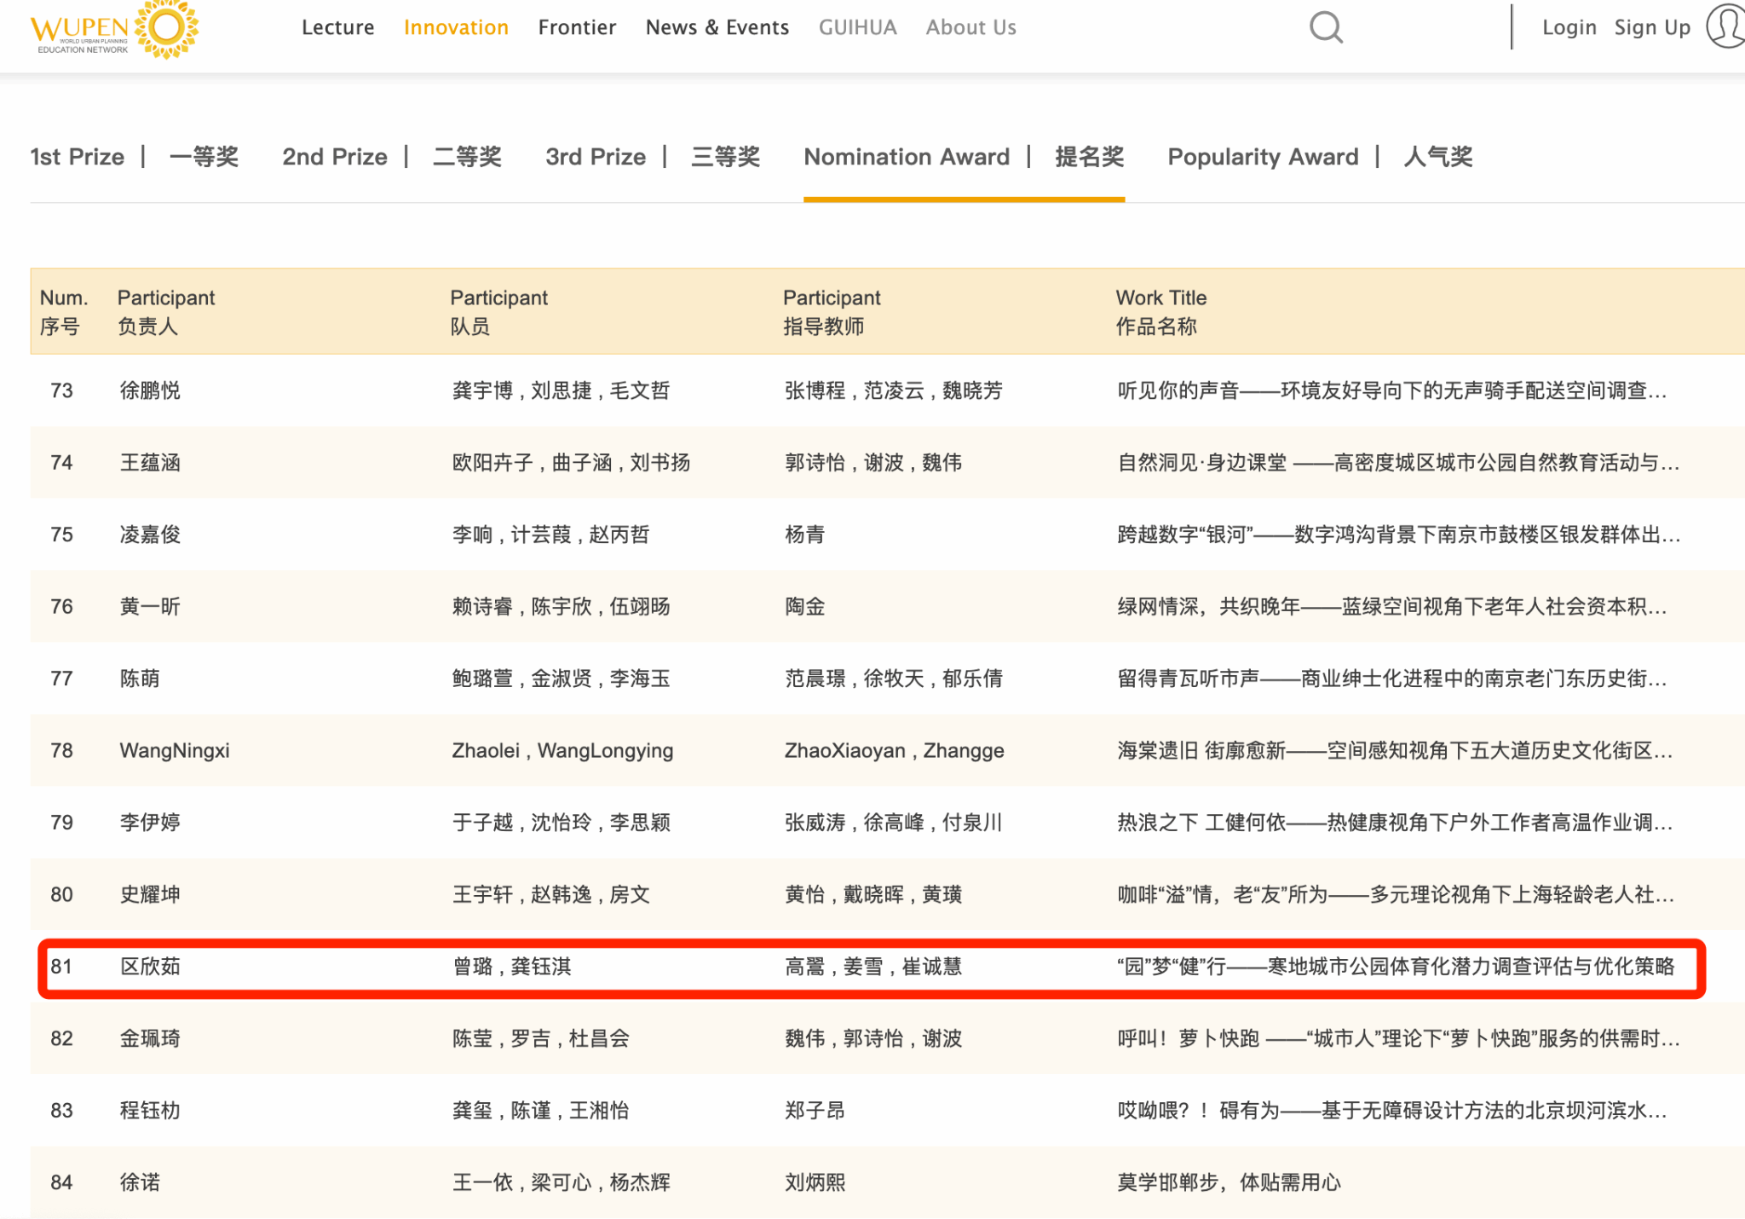Click work title 热浪之下 工健何依
Image resolution: width=1745 pixels, height=1219 pixels.
[x=1396, y=823]
